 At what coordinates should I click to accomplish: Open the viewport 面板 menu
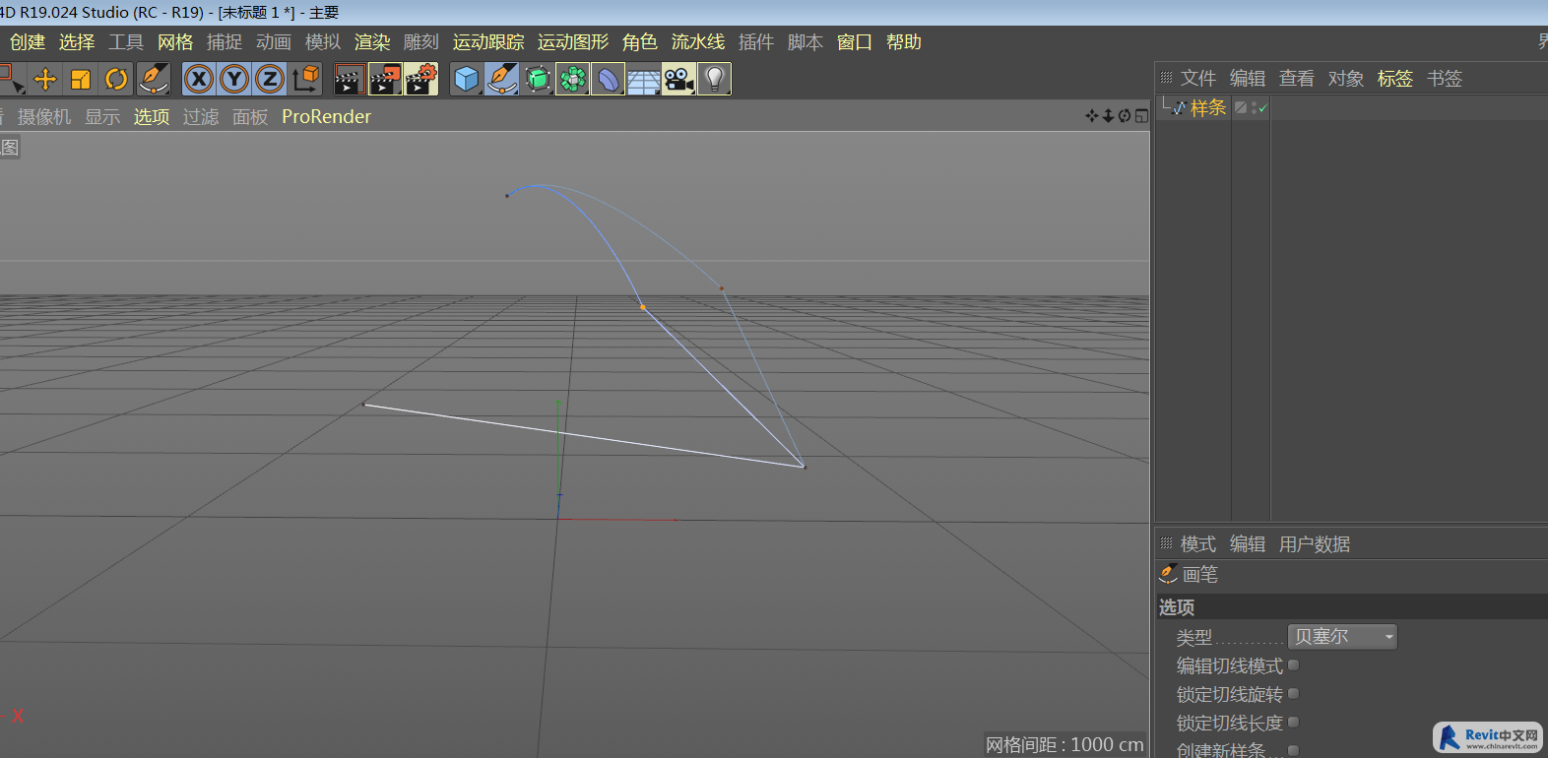[x=250, y=117]
